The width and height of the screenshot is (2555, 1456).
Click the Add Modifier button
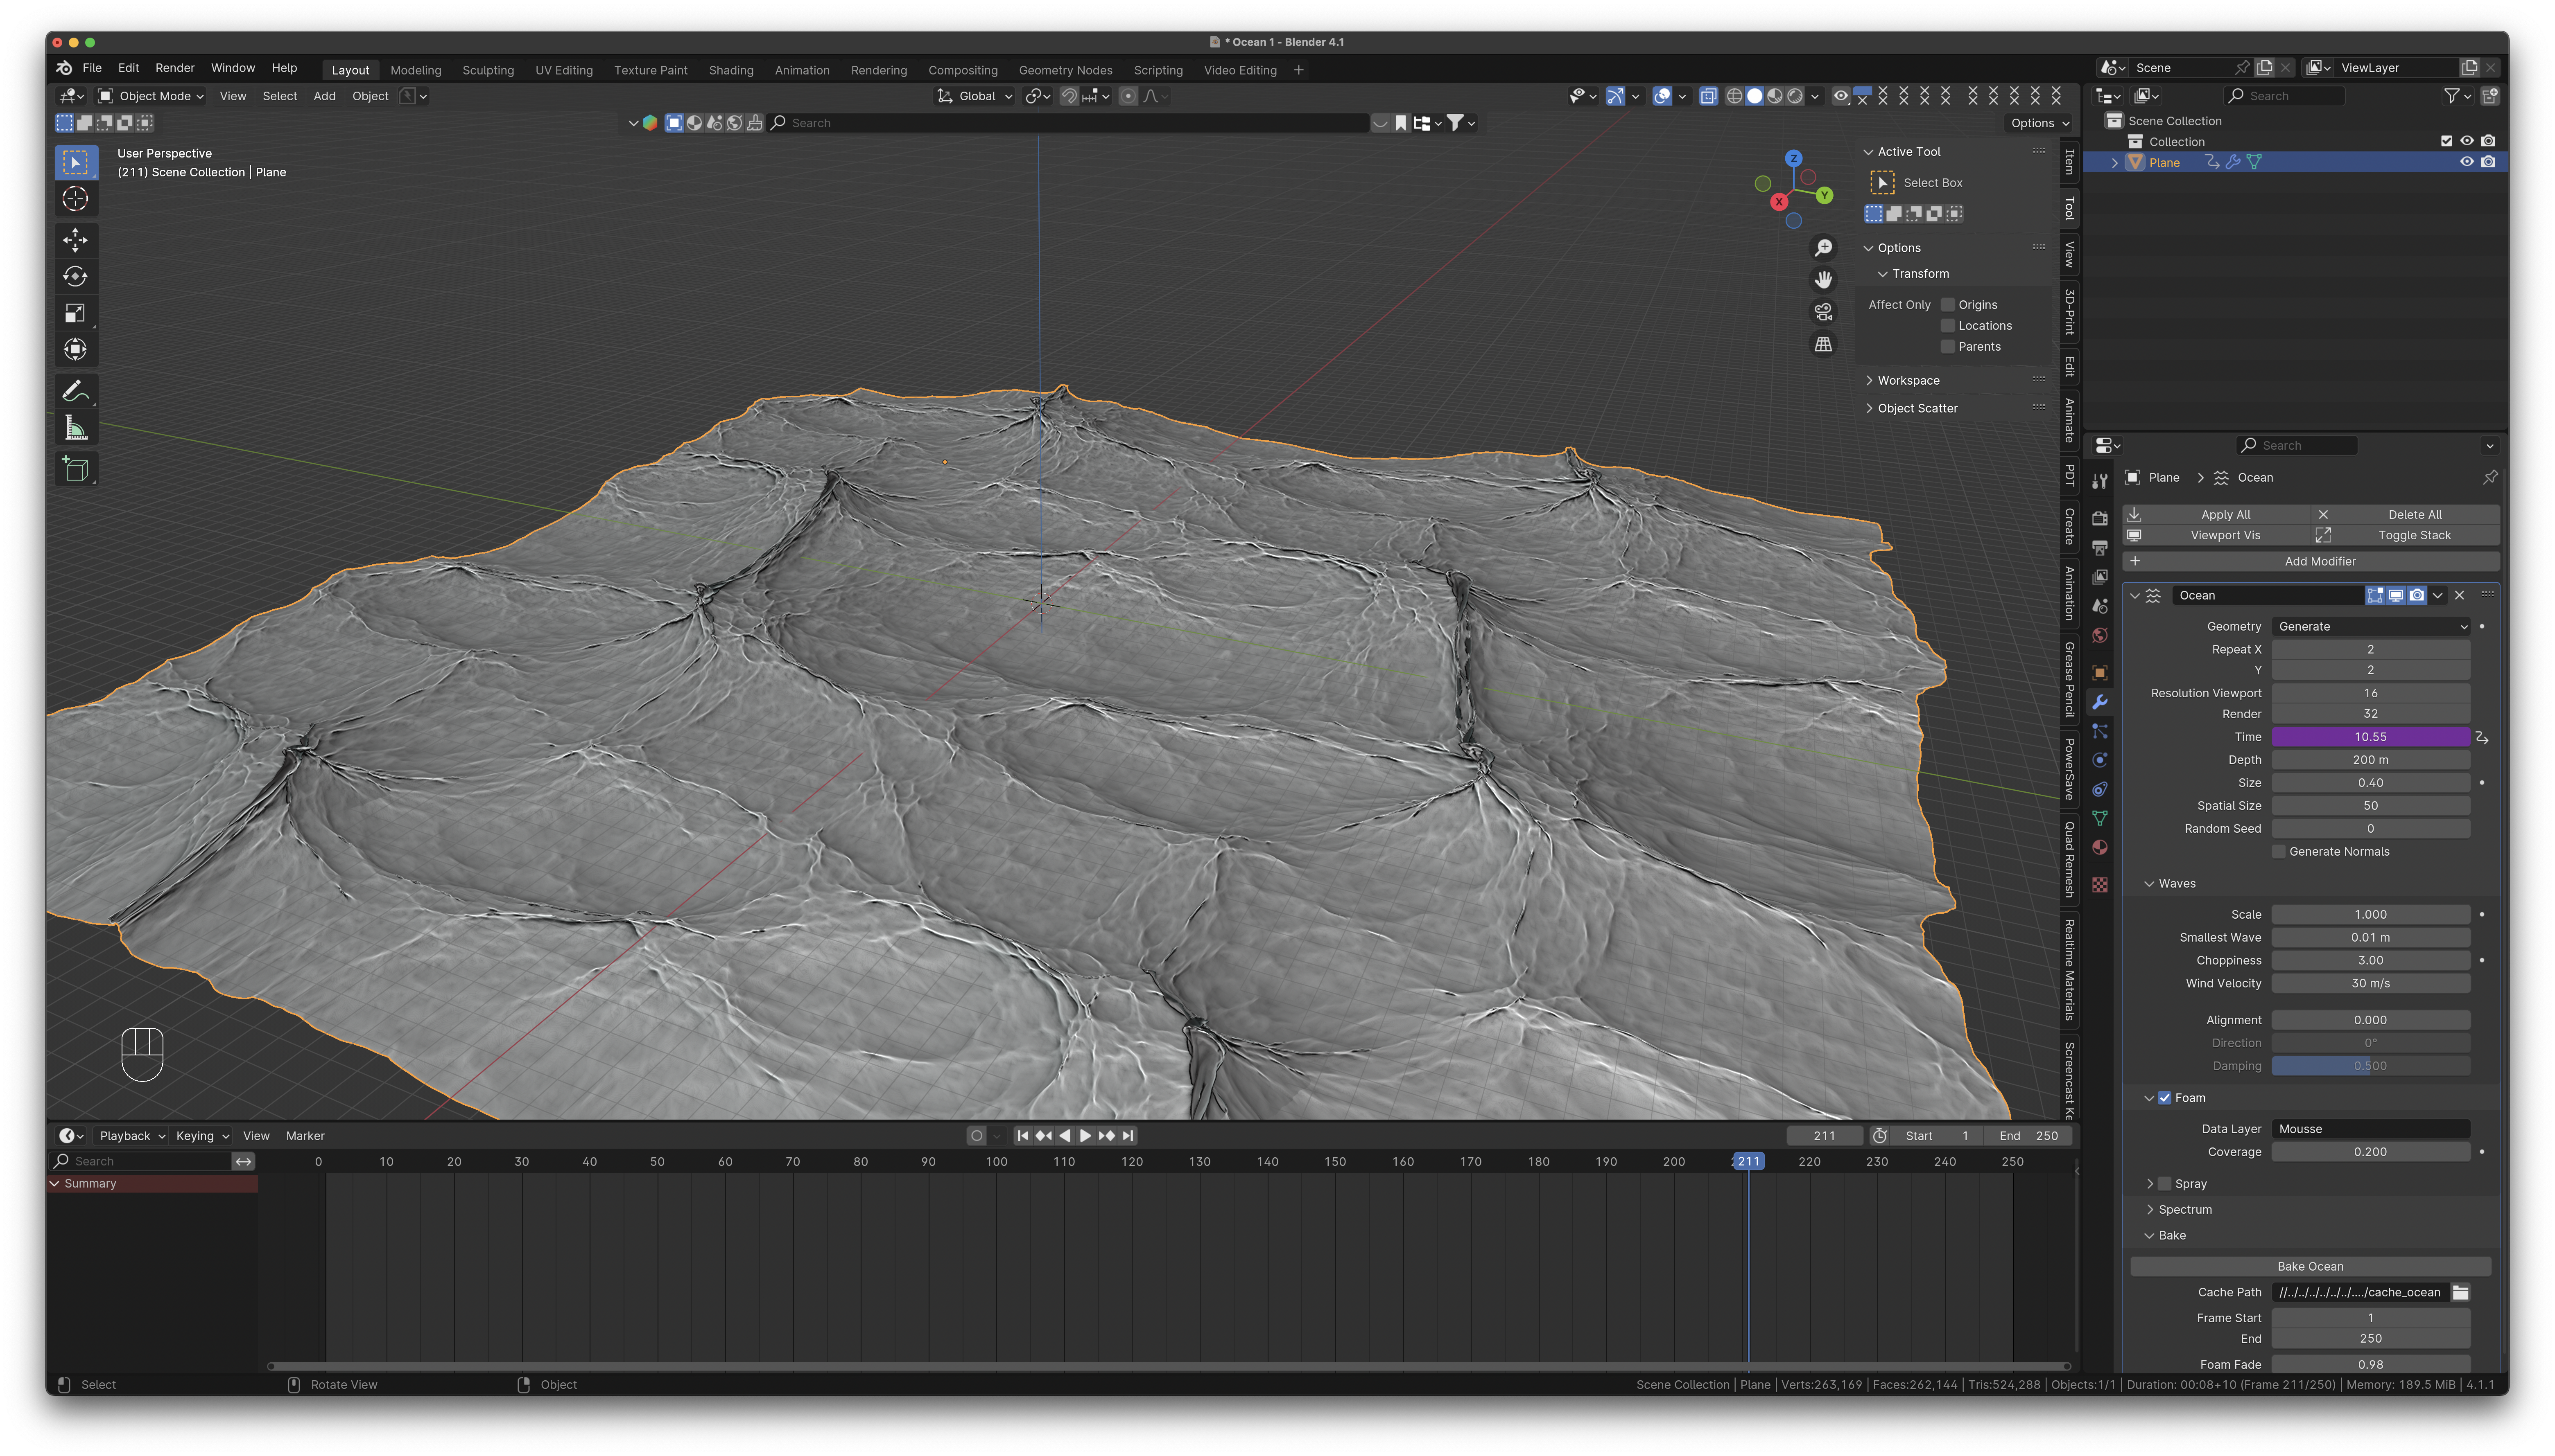[x=2312, y=561]
